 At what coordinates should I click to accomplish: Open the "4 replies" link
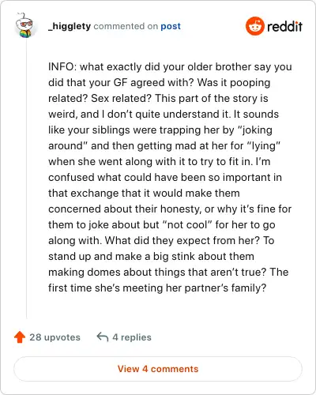pos(132,337)
